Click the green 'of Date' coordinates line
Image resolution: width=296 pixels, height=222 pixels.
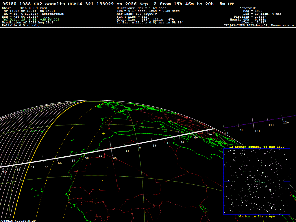click(x=31, y=20)
